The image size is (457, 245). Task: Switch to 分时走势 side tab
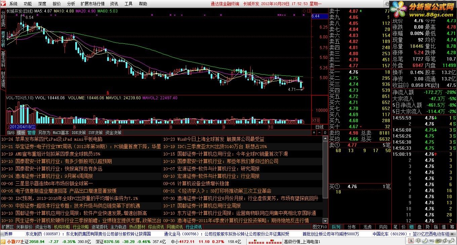click(x=3, y=19)
